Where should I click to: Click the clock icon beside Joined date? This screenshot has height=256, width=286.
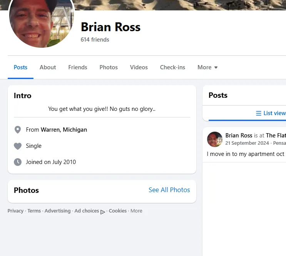click(x=18, y=162)
